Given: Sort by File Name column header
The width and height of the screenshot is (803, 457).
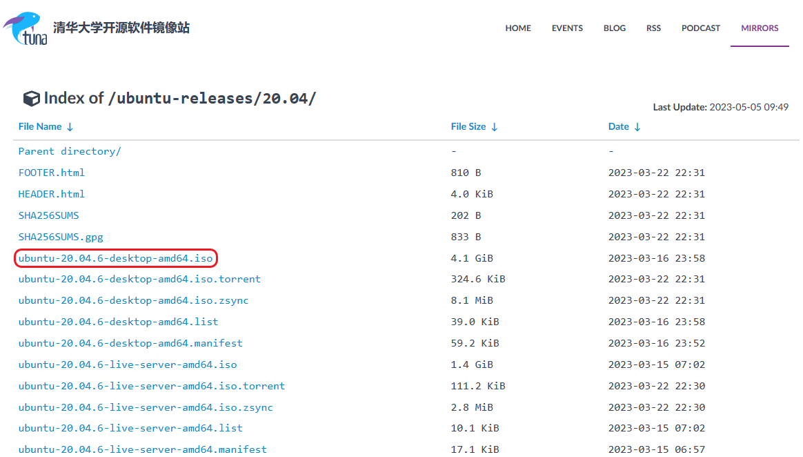Looking at the screenshot, I should pos(40,126).
